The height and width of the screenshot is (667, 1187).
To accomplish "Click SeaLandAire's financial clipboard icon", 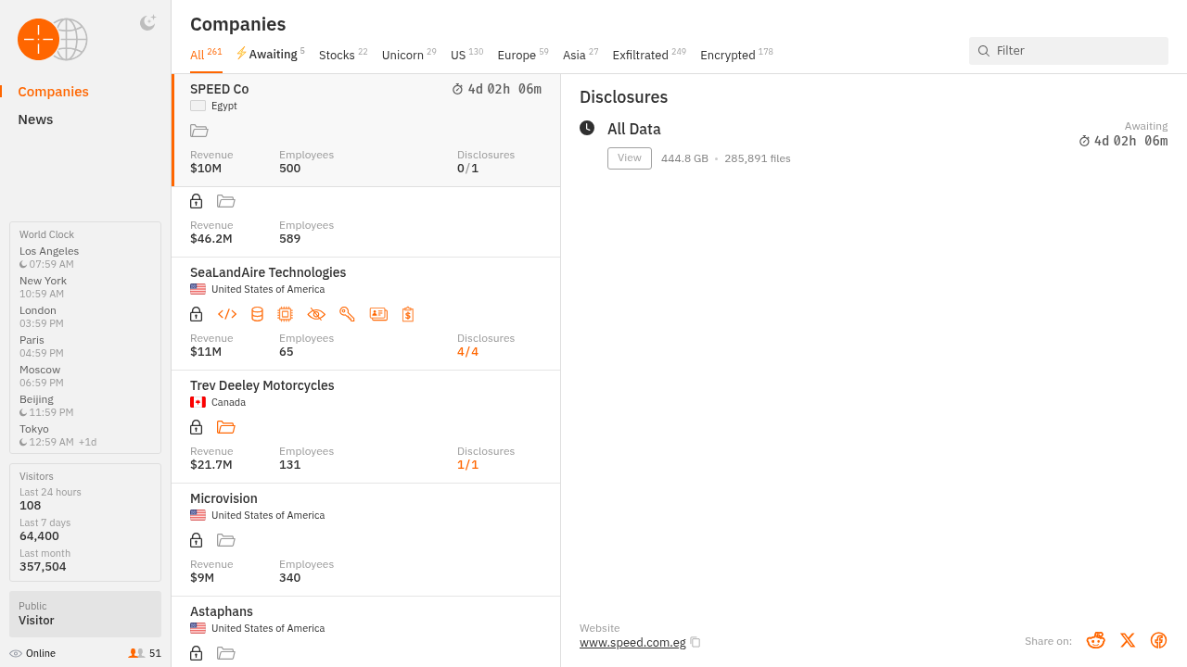I will [x=408, y=314].
